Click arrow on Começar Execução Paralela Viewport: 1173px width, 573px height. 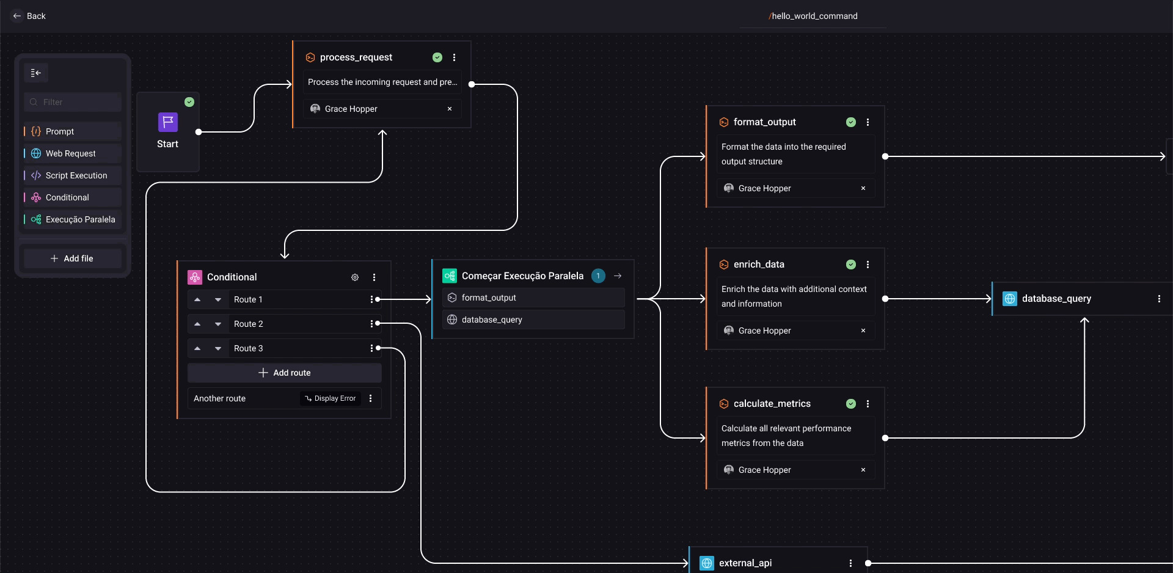(618, 276)
